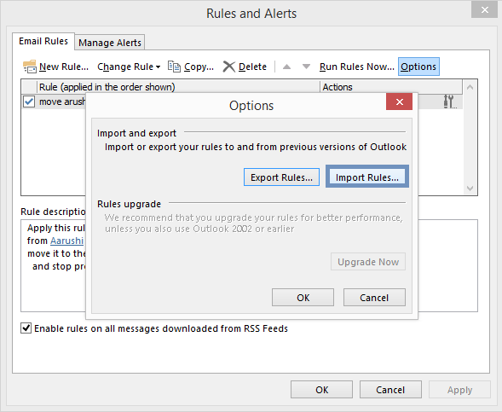This screenshot has height=412, width=502.
Task: Cancel the Options dialog
Action: 374,298
